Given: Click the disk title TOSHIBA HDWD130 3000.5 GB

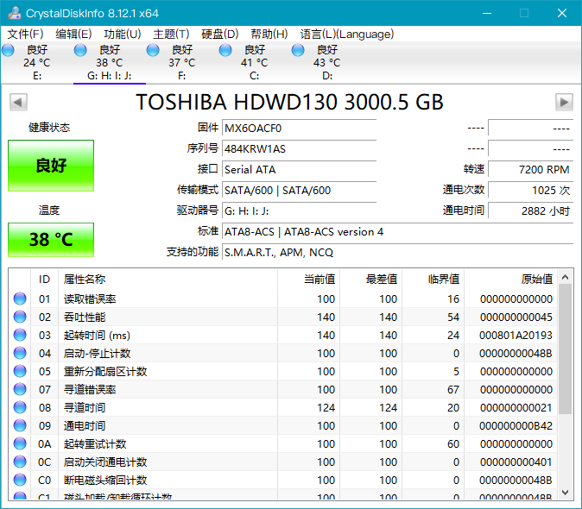Looking at the screenshot, I should 289,102.
